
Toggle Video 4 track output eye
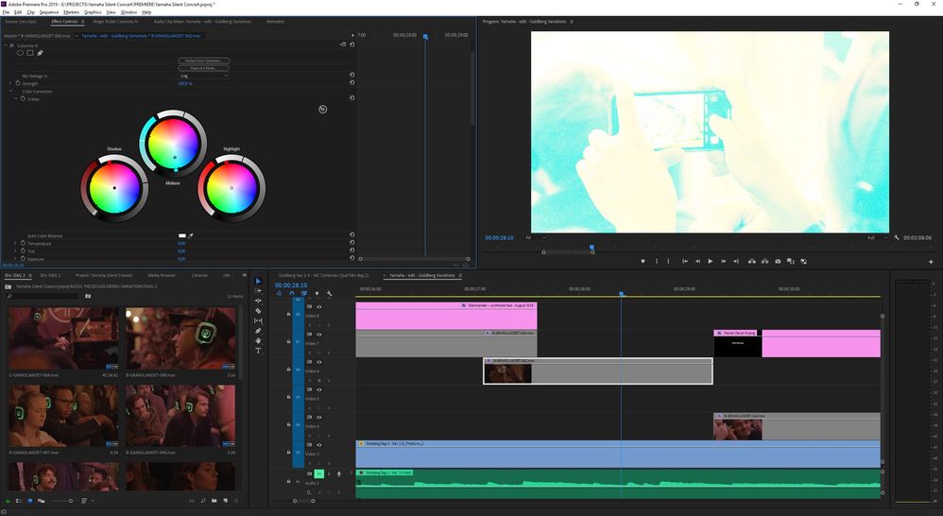(x=318, y=418)
